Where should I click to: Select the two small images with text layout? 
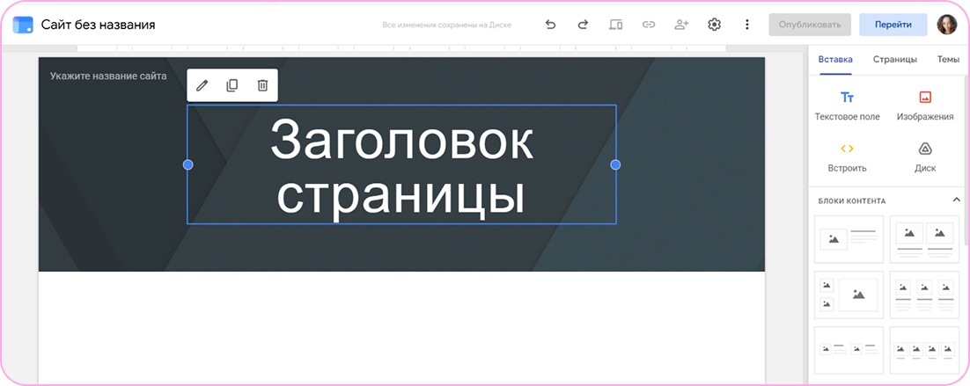click(x=849, y=350)
